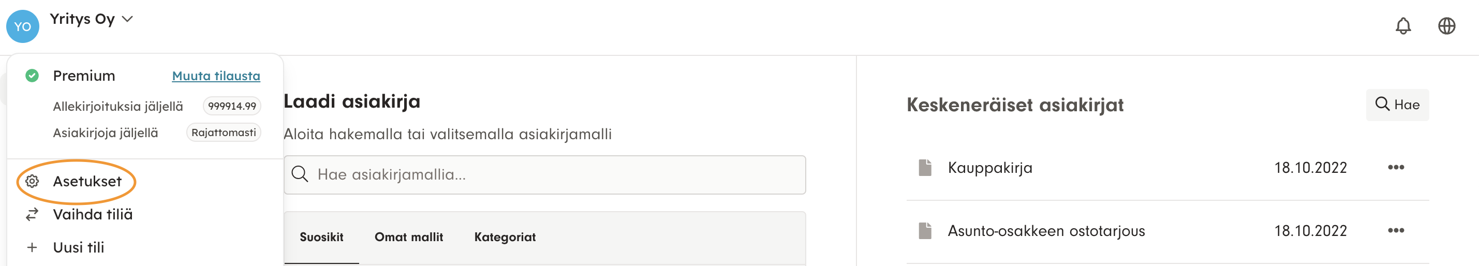Click the Muuta tilausta link
Image resolution: width=1479 pixels, height=266 pixels.
coord(216,76)
